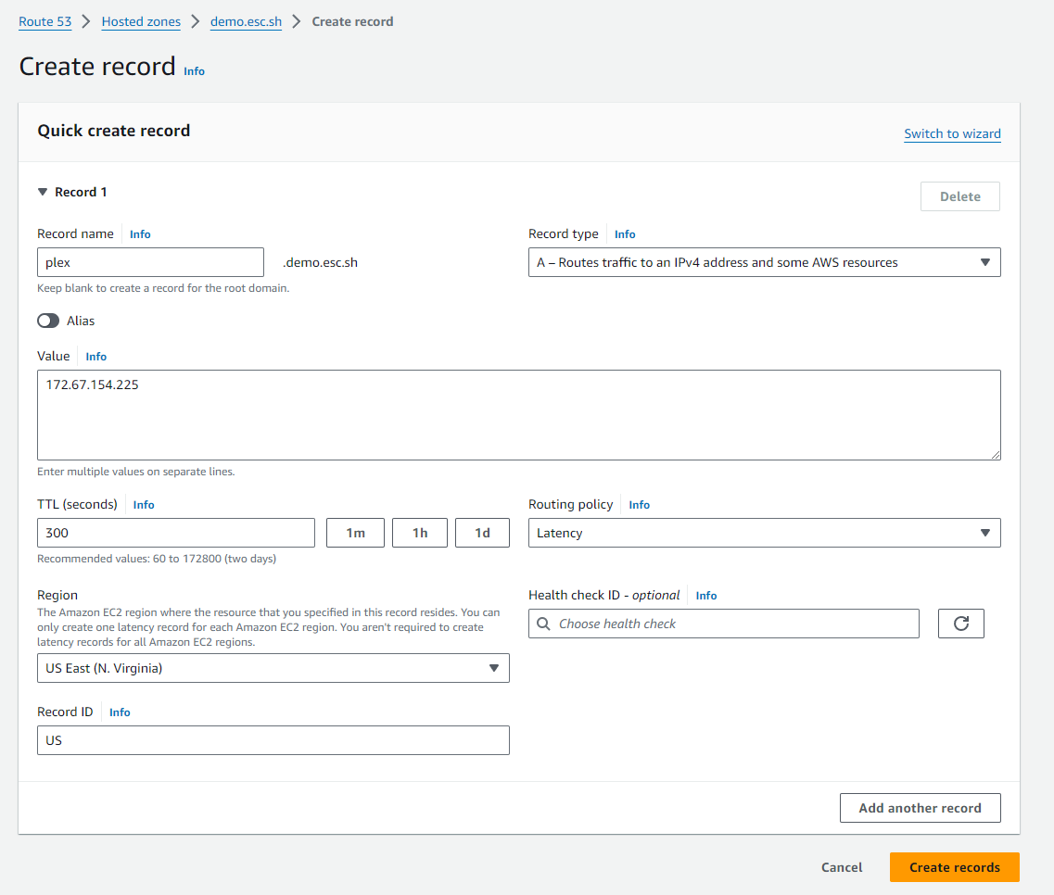1054x895 pixels.
Task: Click the Cancel button
Action: [x=842, y=867]
